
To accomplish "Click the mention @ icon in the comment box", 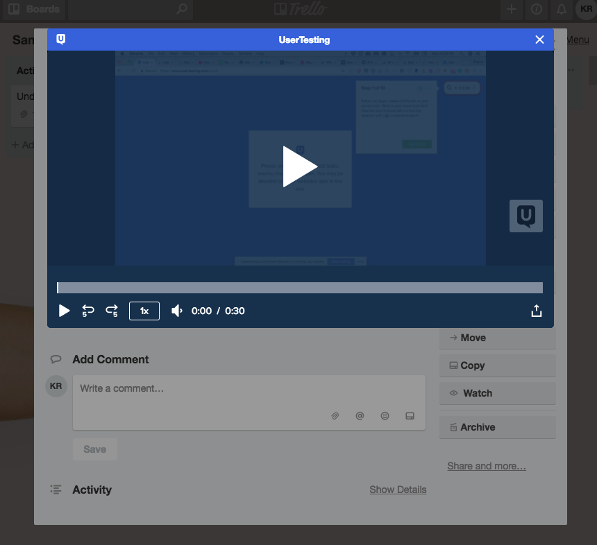I will (x=360, y=416).
